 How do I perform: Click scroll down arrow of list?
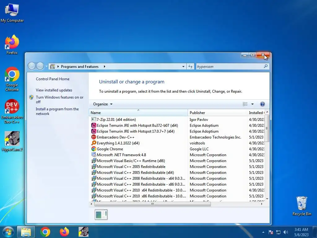coord(267,199)
